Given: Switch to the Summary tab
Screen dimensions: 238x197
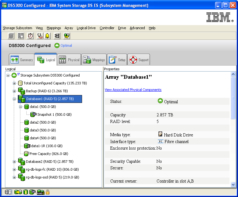Looking at the screenshot, I should click(22, 60).
